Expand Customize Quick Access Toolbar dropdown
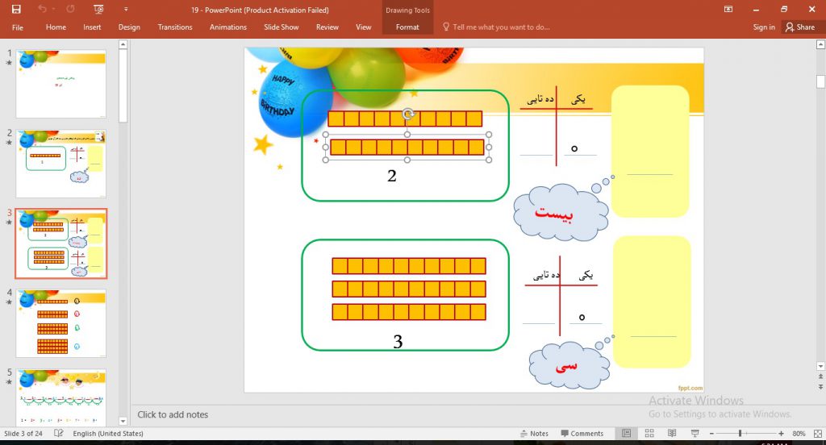The image size is (826, 445). coord(126,9)
